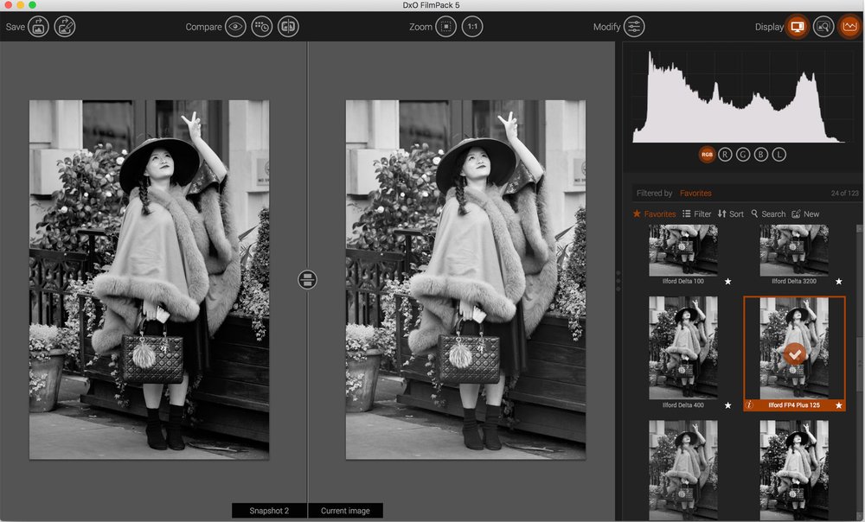This screenshot has width=865, height=522.
Task: Toggle the Display loupe icon
Action: [x=823, y=27]
